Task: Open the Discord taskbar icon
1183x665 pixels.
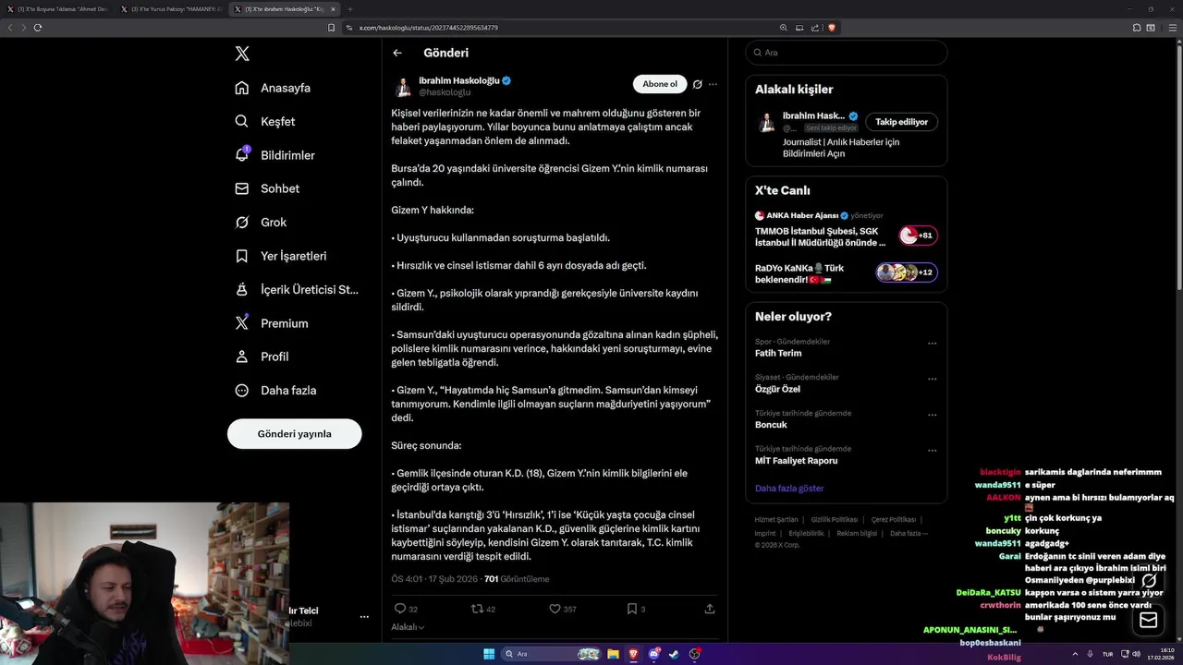Action: coord(653,654)
